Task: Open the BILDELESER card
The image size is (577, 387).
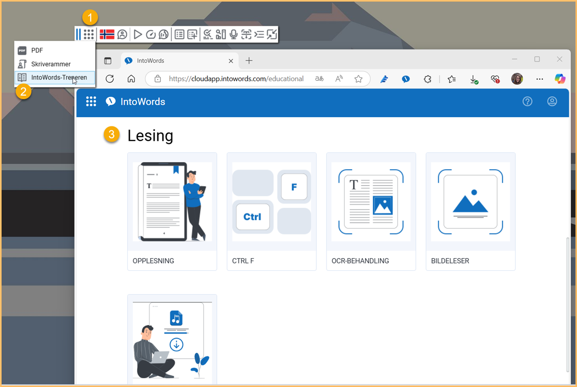Action: coord(471,212)
